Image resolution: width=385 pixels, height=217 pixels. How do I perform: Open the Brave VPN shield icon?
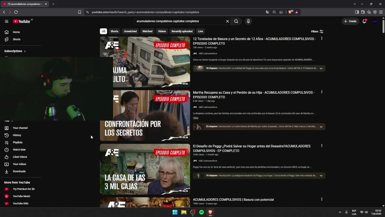click(x=375, y=12)
